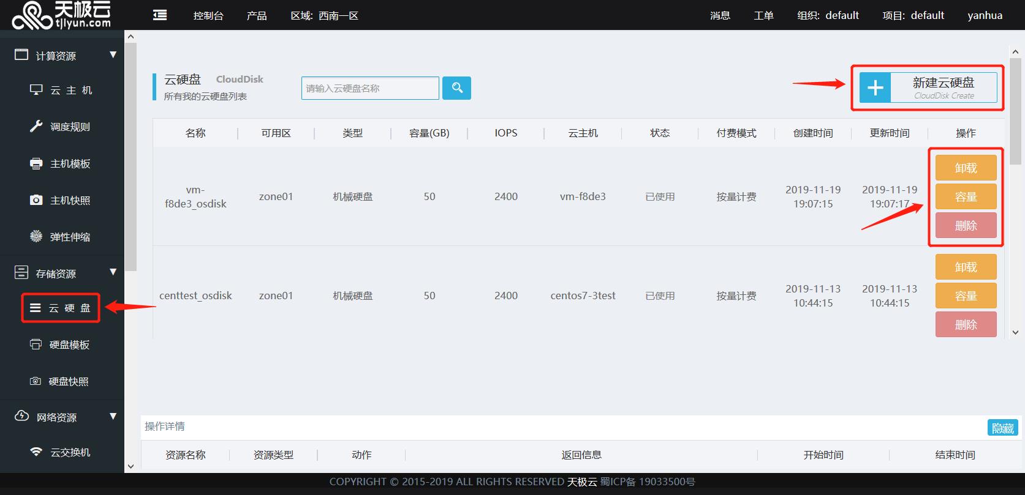Open the yanhua user menu

pyautogui.click(x=985, y=15)
